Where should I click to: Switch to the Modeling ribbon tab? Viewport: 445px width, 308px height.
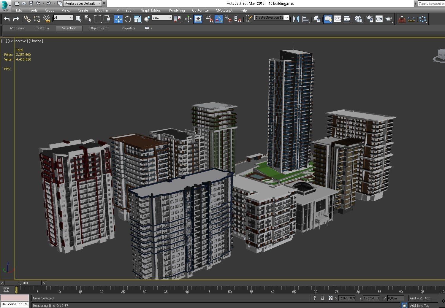(x=18, y=28)
